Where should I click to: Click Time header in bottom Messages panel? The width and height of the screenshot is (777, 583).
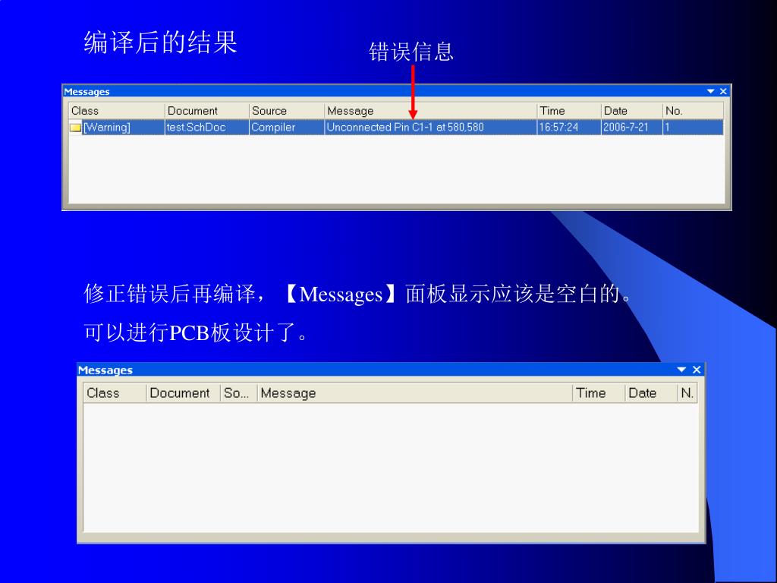pyautogui.click(x=599, y=393)
